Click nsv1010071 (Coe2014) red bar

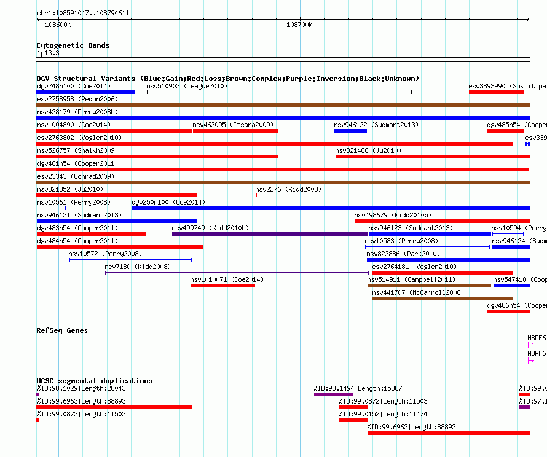point(222,286)
